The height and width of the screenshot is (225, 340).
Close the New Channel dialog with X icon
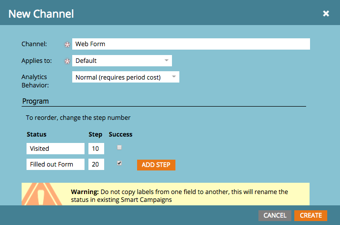pos(326,13)
